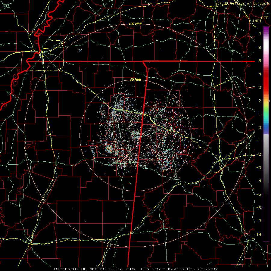Click the "1" tick label on colorbar
This screenshot has width=271, height=271.
260,114
